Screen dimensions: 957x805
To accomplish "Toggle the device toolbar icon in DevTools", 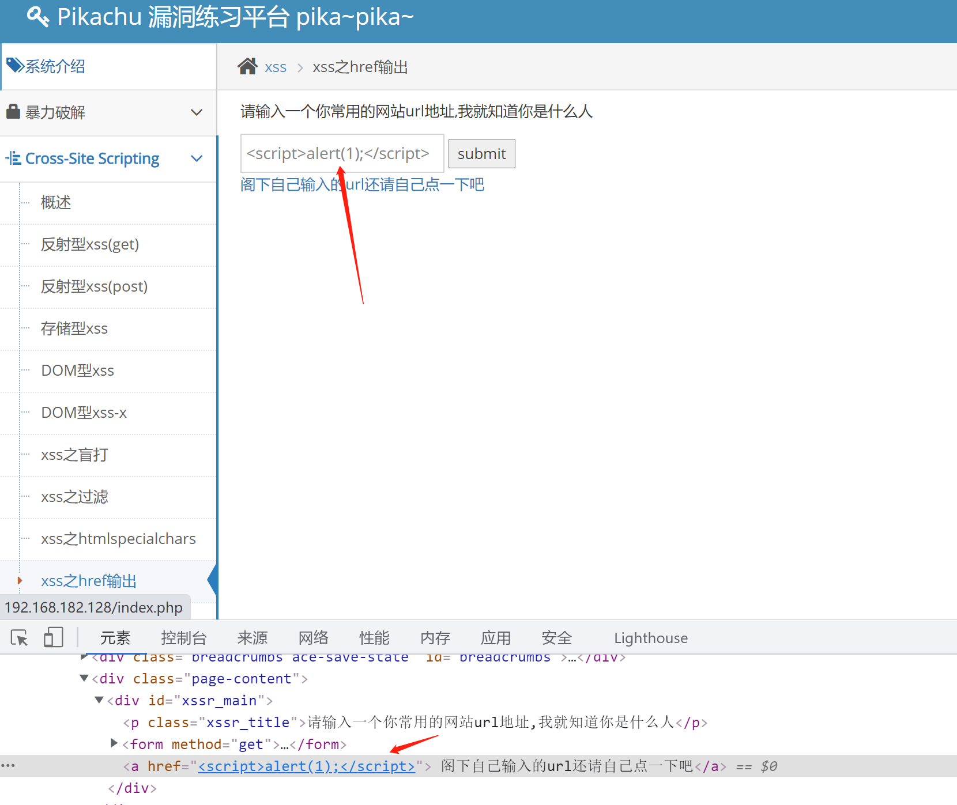I will tap(53, 637).
